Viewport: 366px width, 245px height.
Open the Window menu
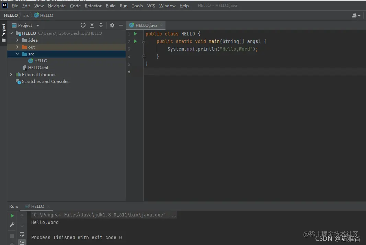(x=167, y=6)
